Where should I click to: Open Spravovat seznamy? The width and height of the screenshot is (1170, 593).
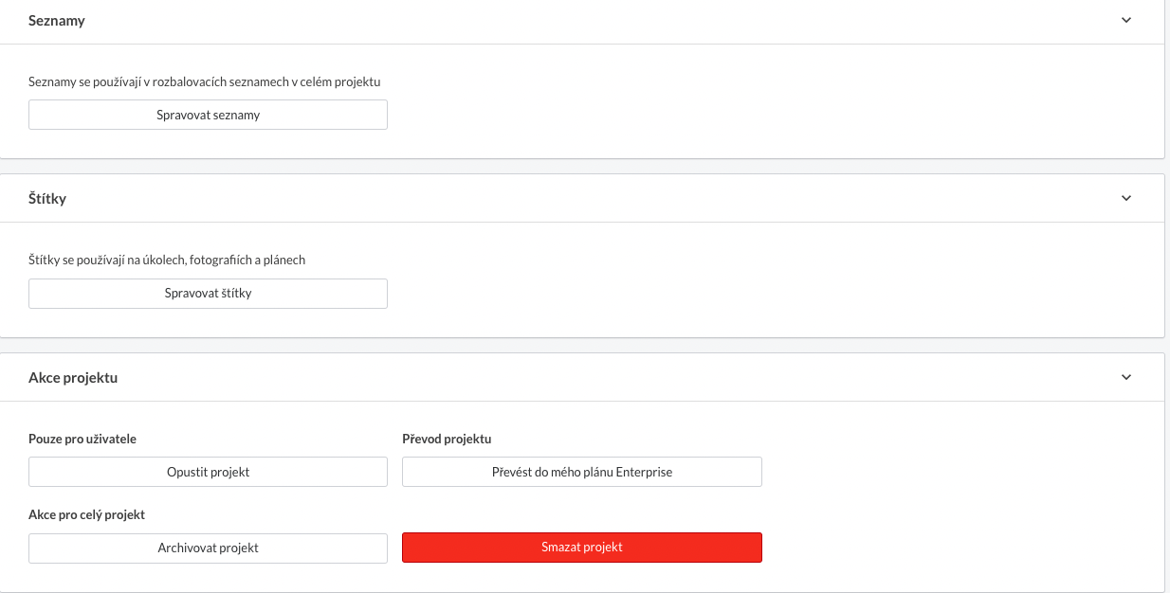(208, 115)
